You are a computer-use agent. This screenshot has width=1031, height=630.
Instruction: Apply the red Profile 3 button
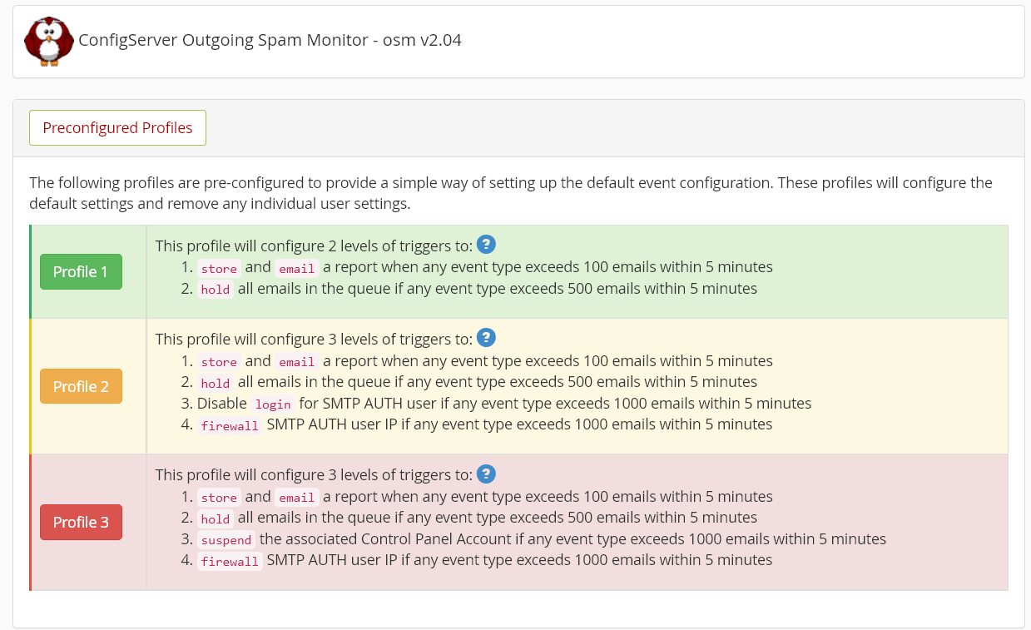click(x=81, y=522)
